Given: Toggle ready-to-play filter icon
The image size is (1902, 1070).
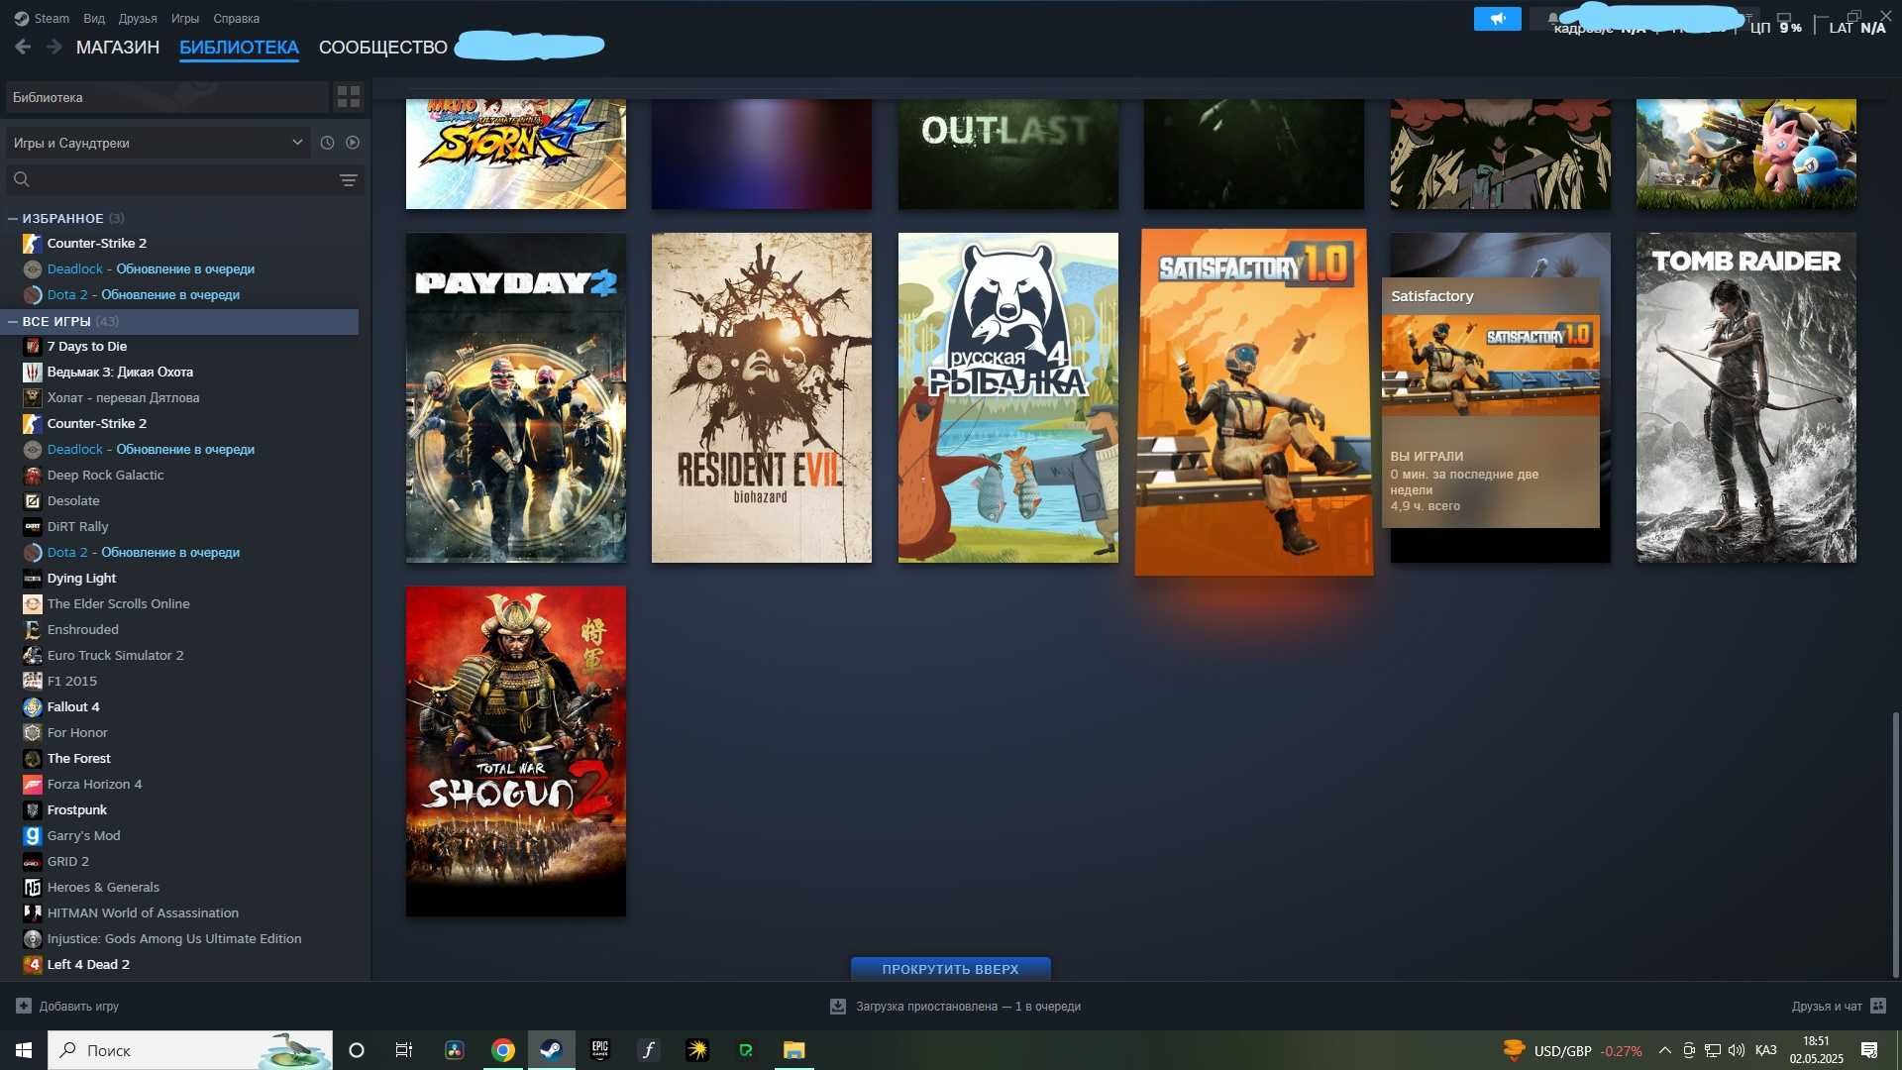Looking at the screenshot, I should point(353,143).
